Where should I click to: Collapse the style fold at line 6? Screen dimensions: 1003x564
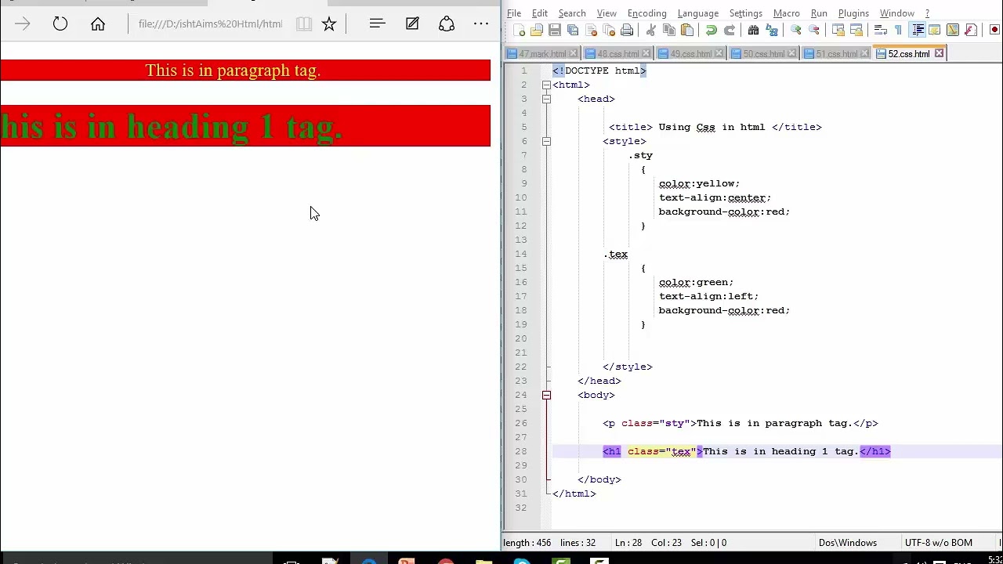pyautogui.click(x=546, y=141)
